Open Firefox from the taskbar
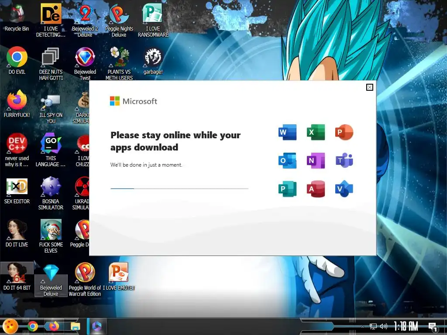Viewport: 447px width, 335px height. pyautogui.click(x=54, y=326)
